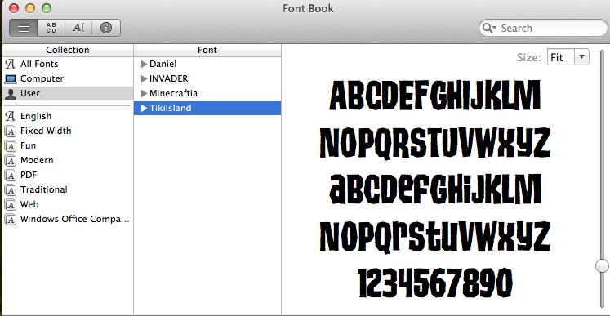610x316 pixels.
Task: Select the TikiIsland font
Action: coord(207,108)
